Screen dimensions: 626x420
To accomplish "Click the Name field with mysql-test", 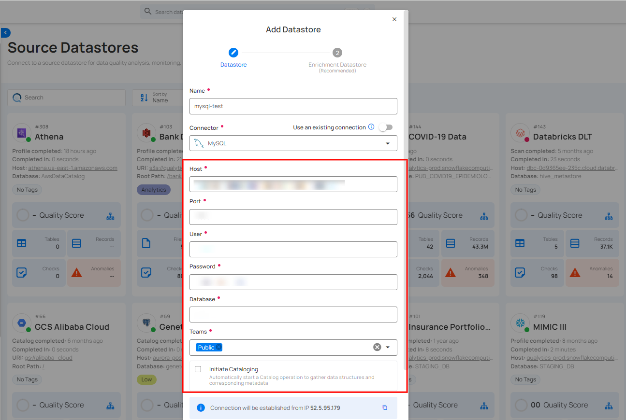I will coord(293,106).
